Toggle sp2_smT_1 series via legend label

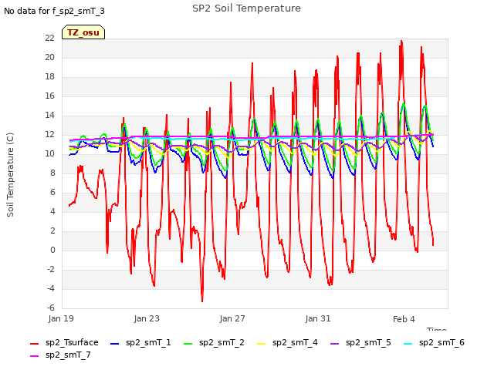pyautogui.click(x=148, y=342)
